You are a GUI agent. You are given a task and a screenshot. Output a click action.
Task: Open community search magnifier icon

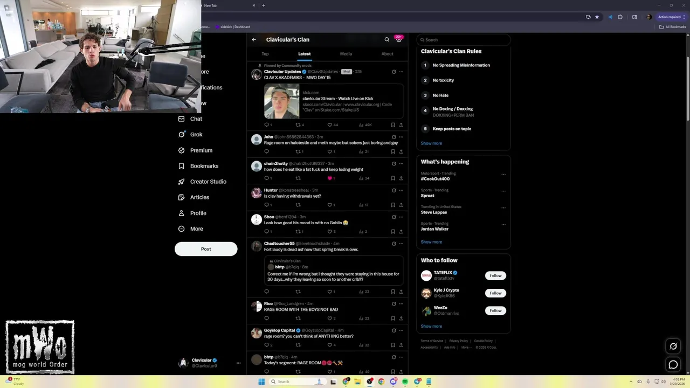[x=387, y=39]
